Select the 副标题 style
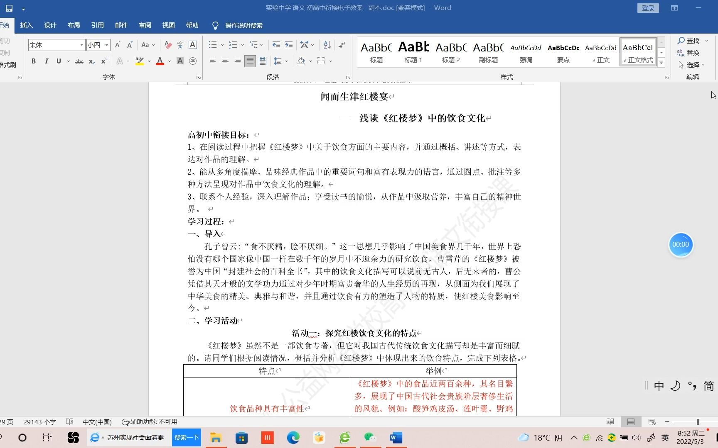 point(488,52)
